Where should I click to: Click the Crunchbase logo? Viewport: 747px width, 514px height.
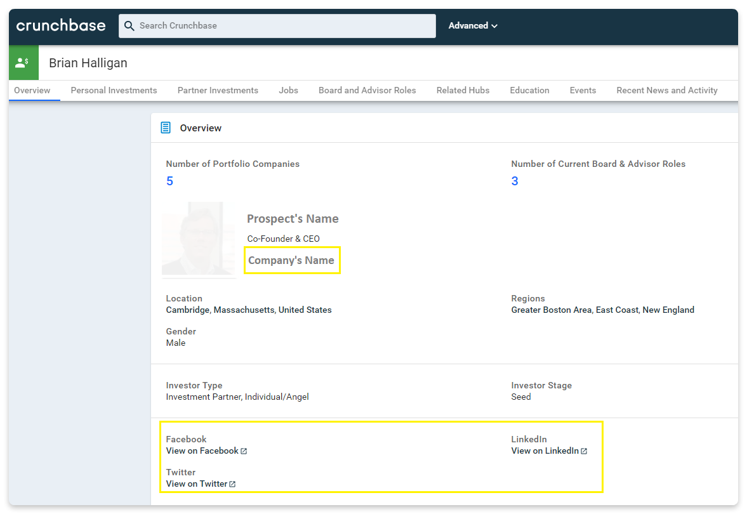tap(61, 26)
